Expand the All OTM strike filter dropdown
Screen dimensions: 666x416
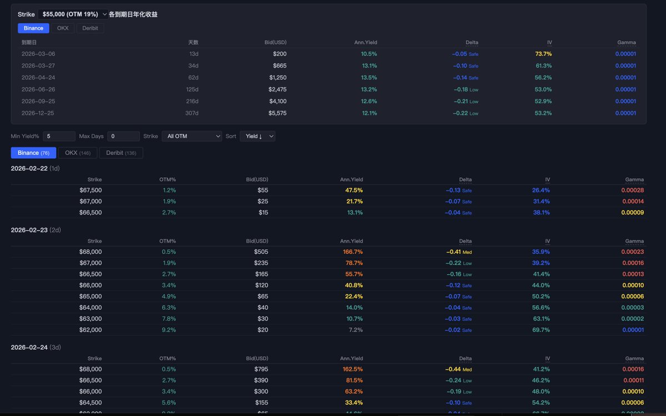[x=192, y=136]
